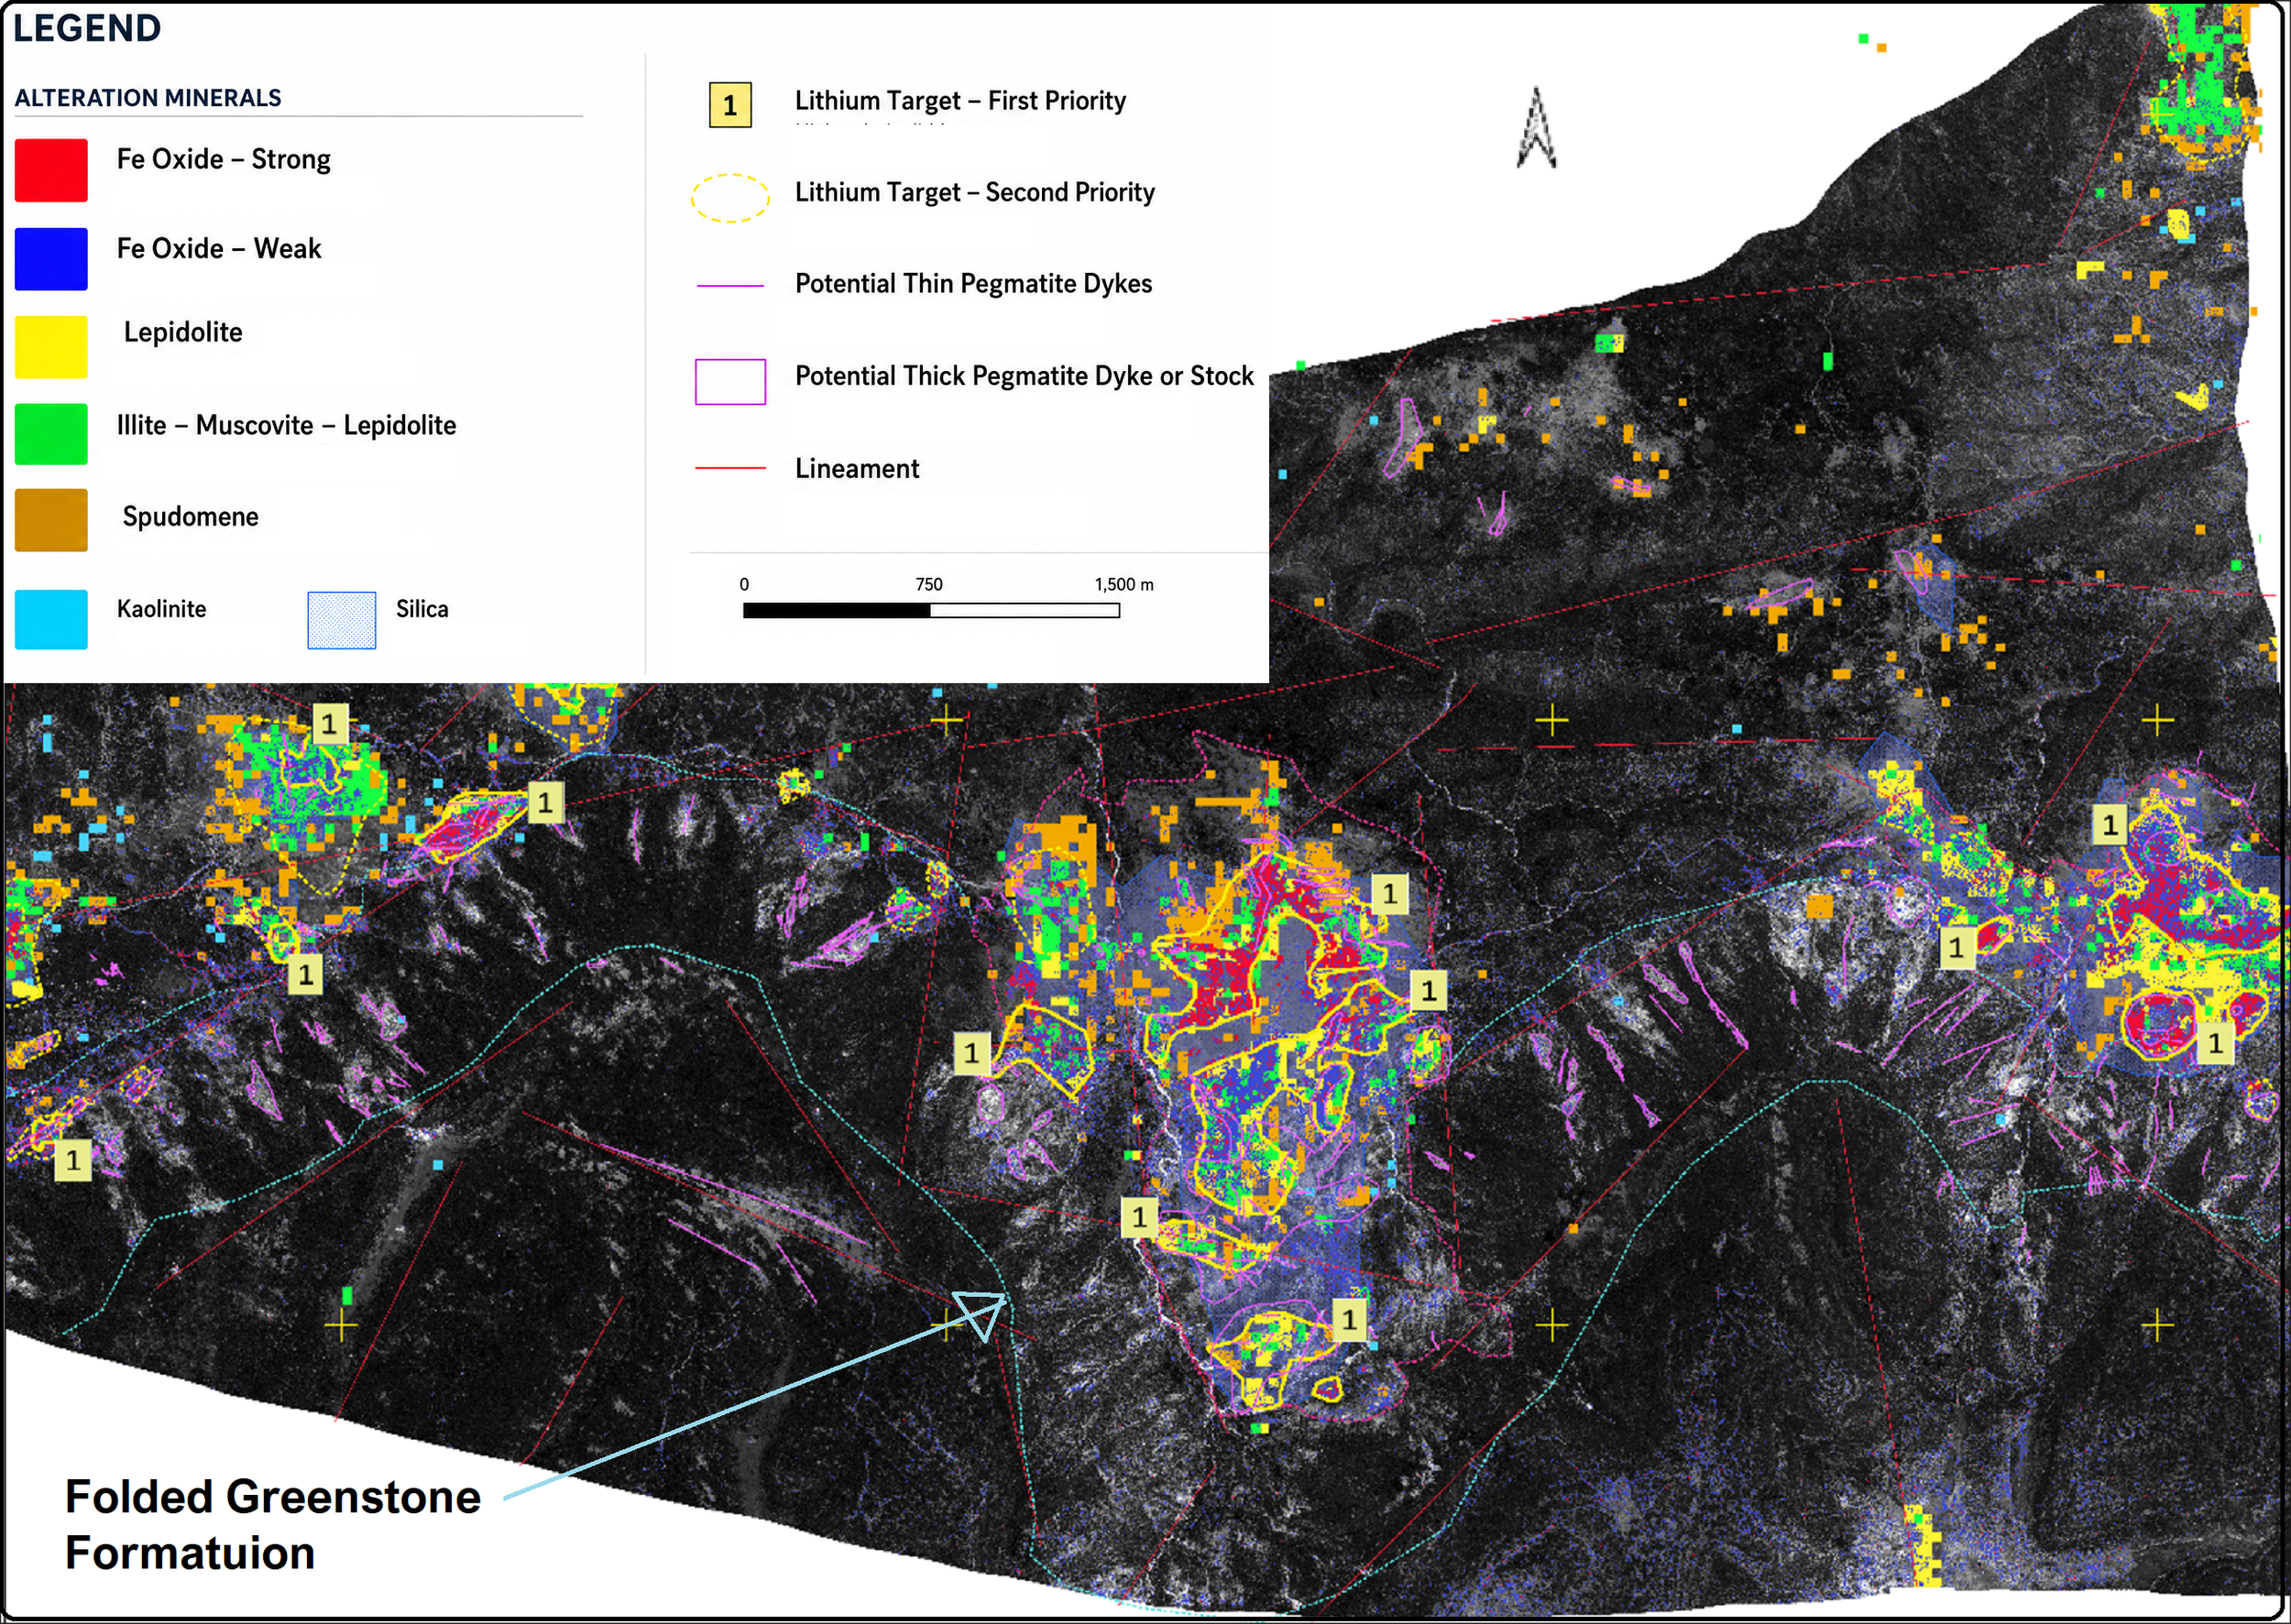Screen dimensions: 2291x1624
Task: Select the 'ALTERATION MINERALS' subheading
Action: point(148,98)
